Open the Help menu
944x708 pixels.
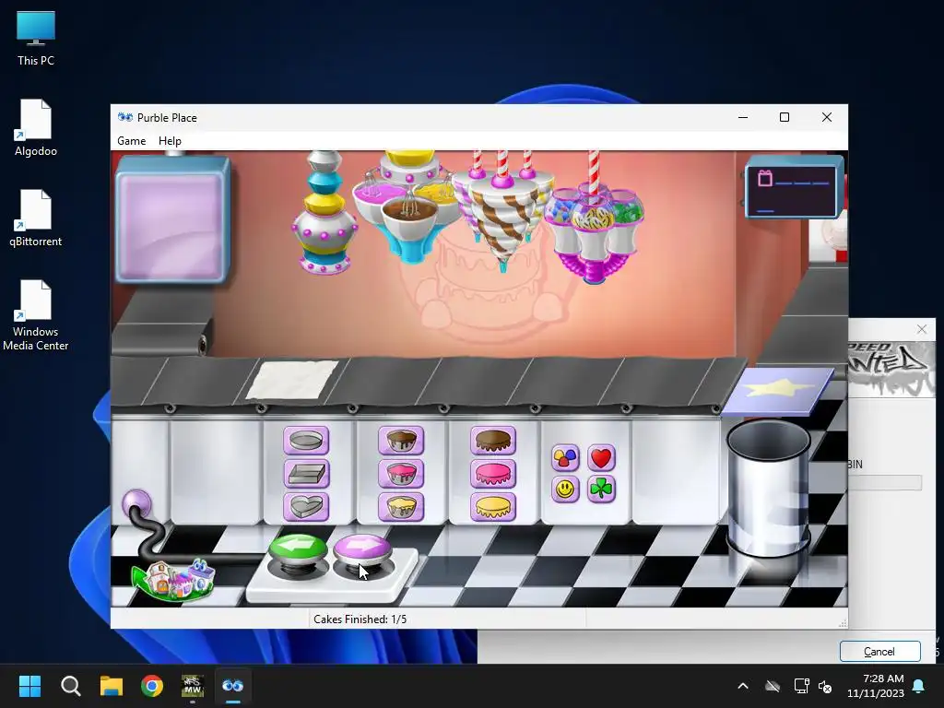(170, 141)
